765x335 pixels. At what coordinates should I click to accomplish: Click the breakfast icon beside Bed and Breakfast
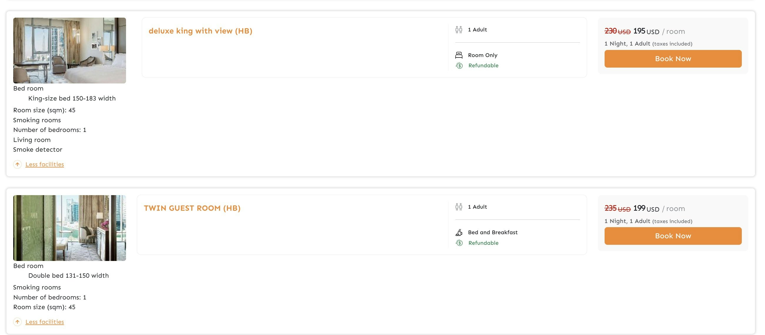(459, 232)
